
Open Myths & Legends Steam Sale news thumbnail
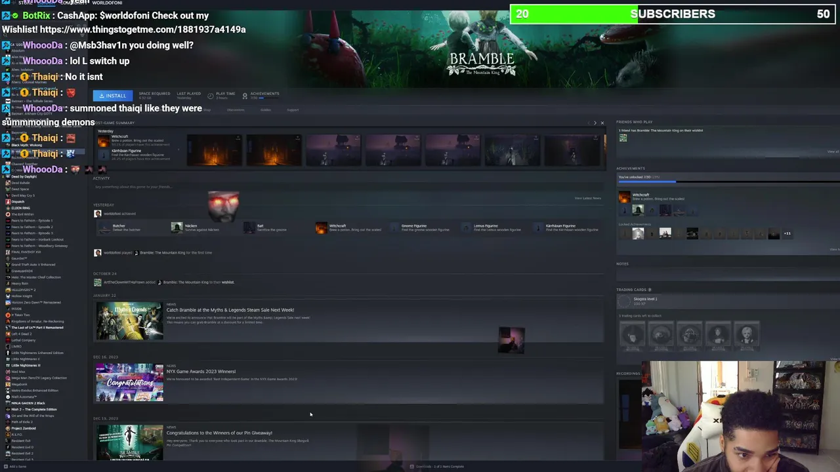click(x=129, y=321)
